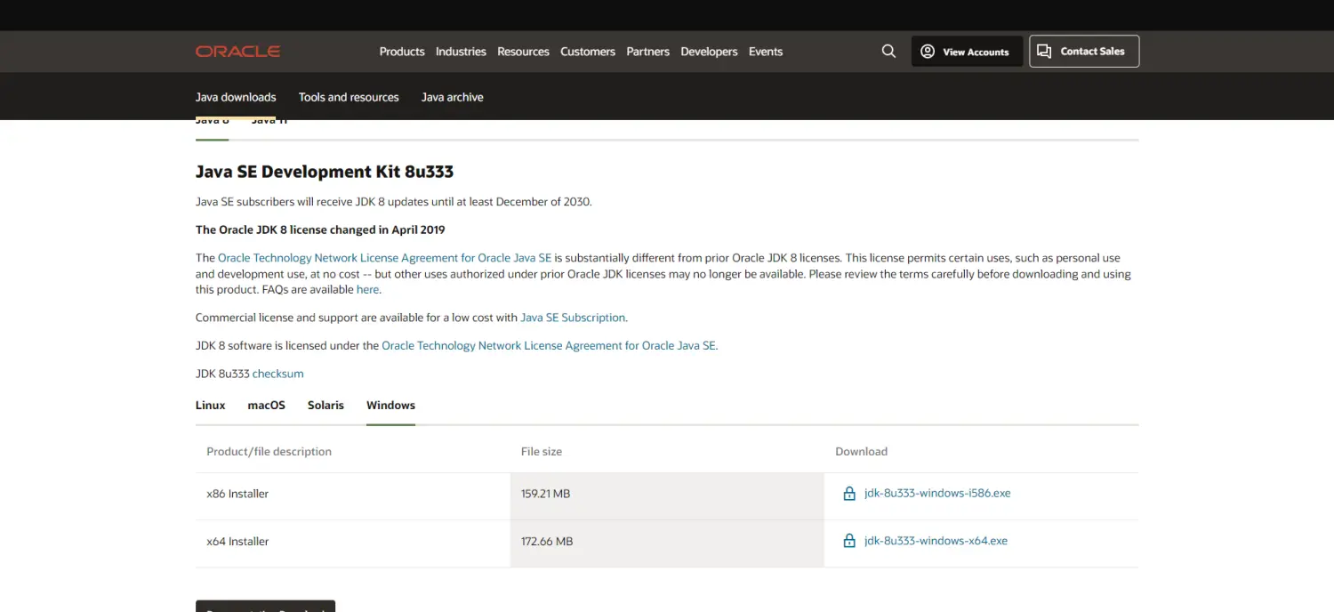Open the JDK 8u333 checksum link
The width and height of the screenshot is (1334, 612).
[x=277, y=374]
